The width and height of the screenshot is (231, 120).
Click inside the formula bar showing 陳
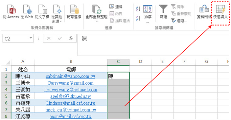(x=153, y=45)
